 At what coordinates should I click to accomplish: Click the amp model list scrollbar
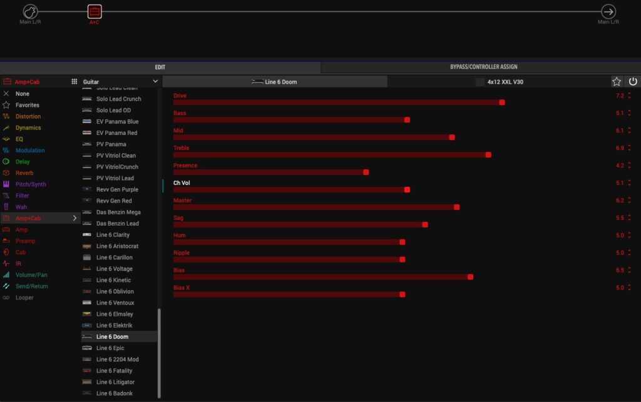click(159, 350)
